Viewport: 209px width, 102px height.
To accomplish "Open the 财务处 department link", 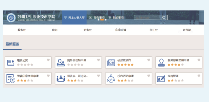I will pyautogui.click(x=88, y=30).
